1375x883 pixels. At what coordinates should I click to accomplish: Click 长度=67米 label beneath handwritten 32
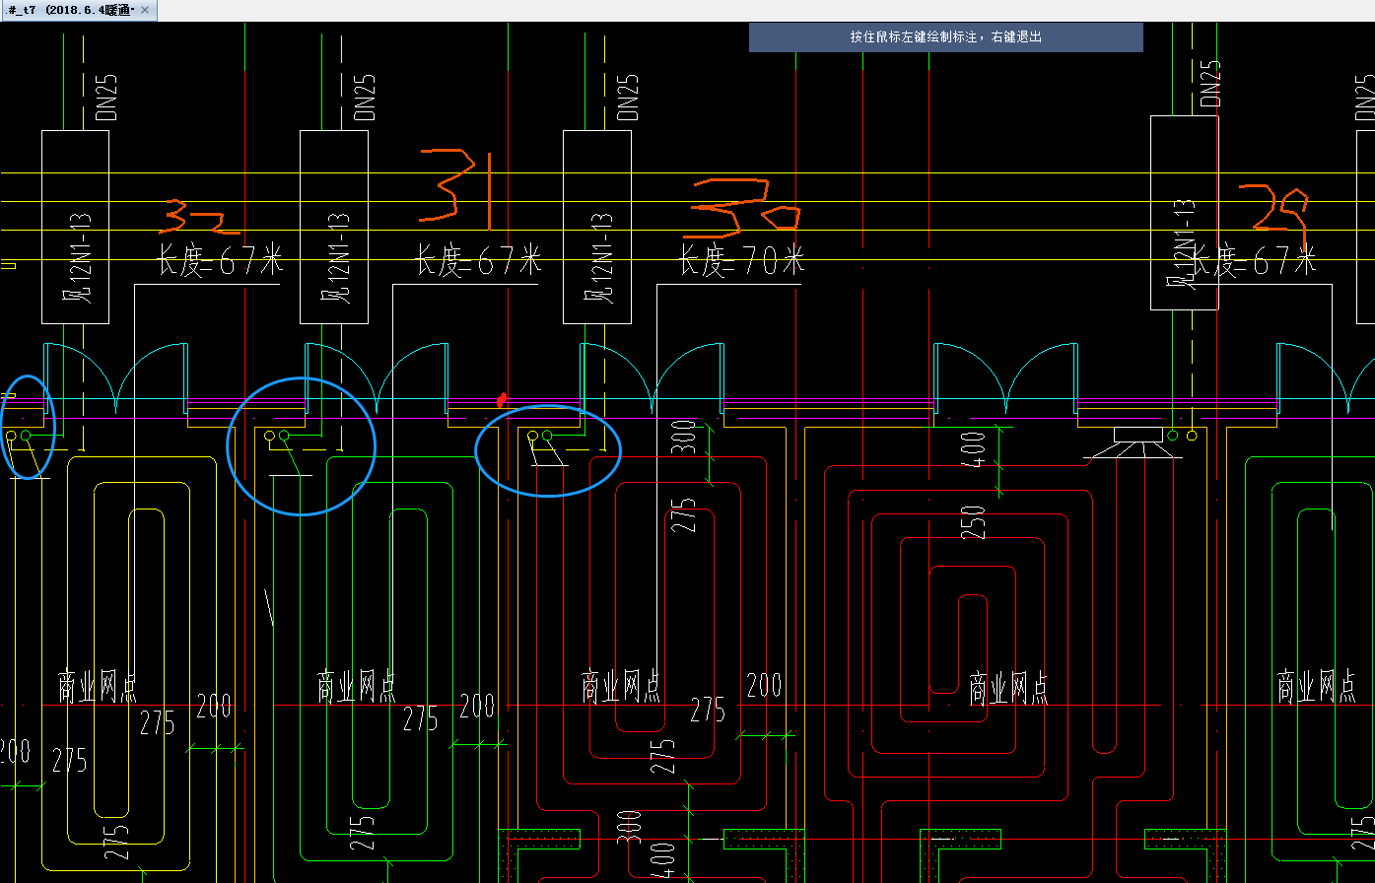pyautogui.click(x=220, y=261)
